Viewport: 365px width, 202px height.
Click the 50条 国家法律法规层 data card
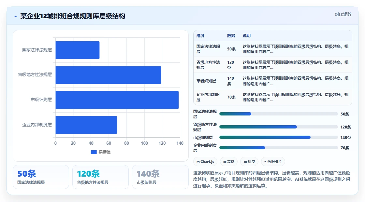[41, 177]
